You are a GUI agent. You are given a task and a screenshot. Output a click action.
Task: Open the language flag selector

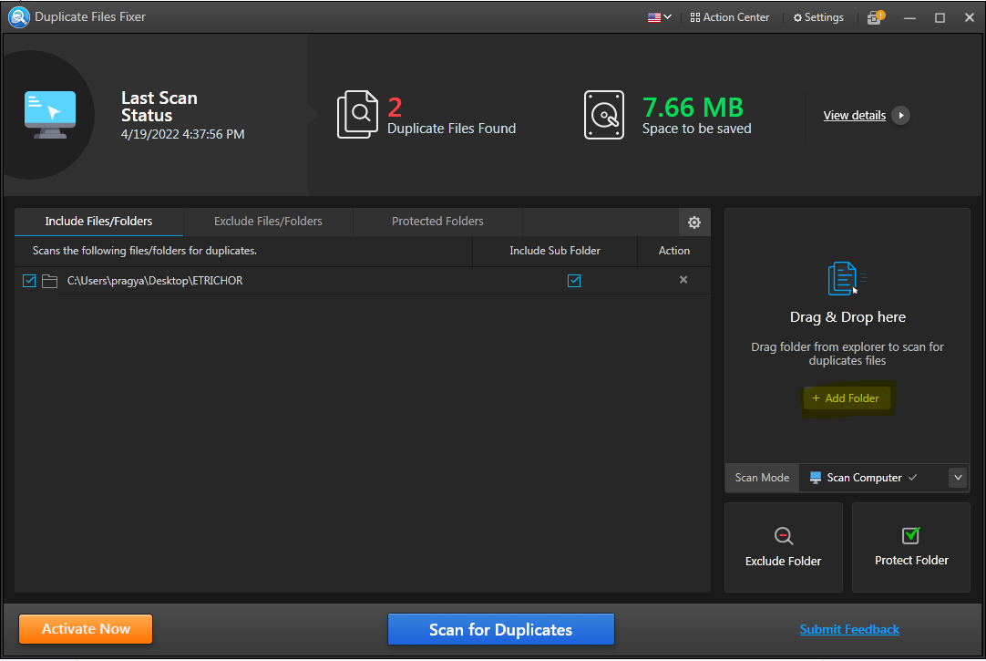pos(660,17)
